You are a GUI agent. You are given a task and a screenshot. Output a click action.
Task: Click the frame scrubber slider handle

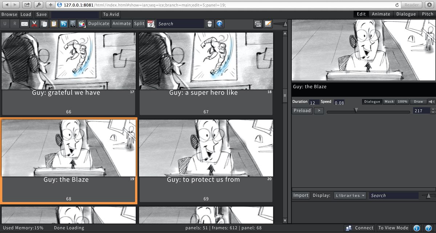click(x=356, y=110)
